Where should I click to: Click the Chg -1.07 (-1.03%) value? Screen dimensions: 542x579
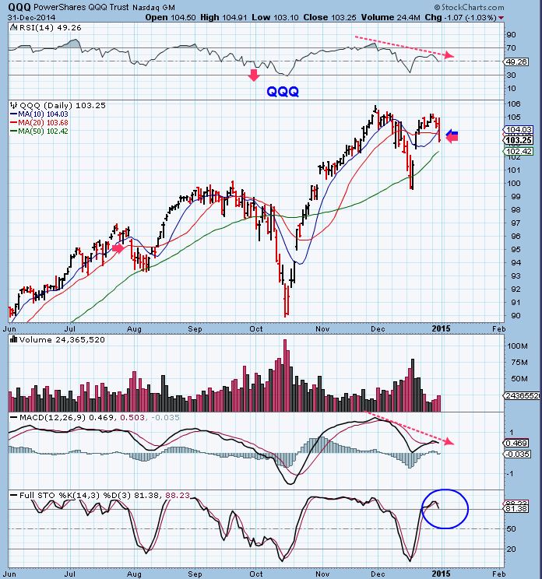point(460,17)
